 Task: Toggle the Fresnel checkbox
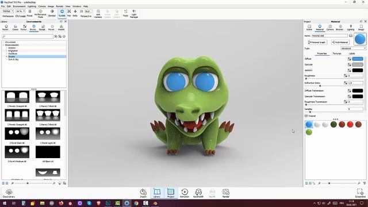pyautogui.click(x=306, y=116)
